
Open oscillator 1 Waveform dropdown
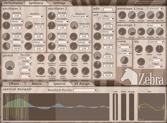point(35,16)
